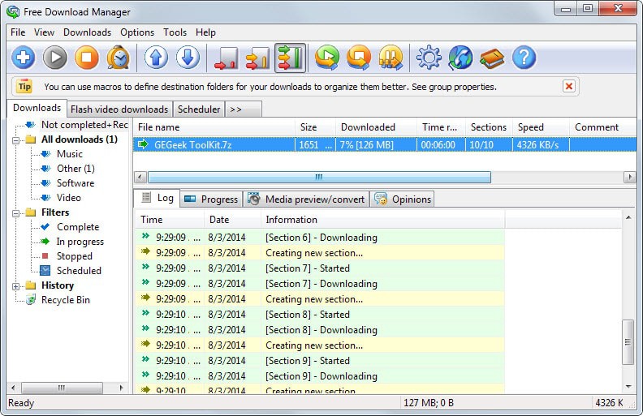Sort by Sections column header
Image resolution: width=643 pixels, height=416 pixels.
pyautogui.click(x=489, y=127)
